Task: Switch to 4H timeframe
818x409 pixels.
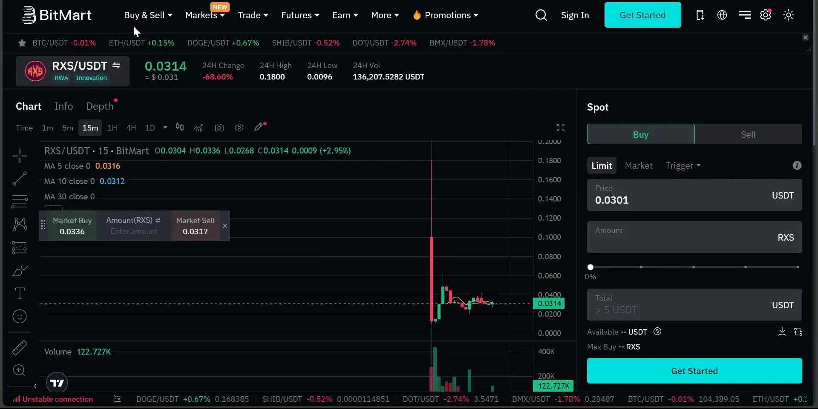Action: pyautogui.click(x=131, y=128)
